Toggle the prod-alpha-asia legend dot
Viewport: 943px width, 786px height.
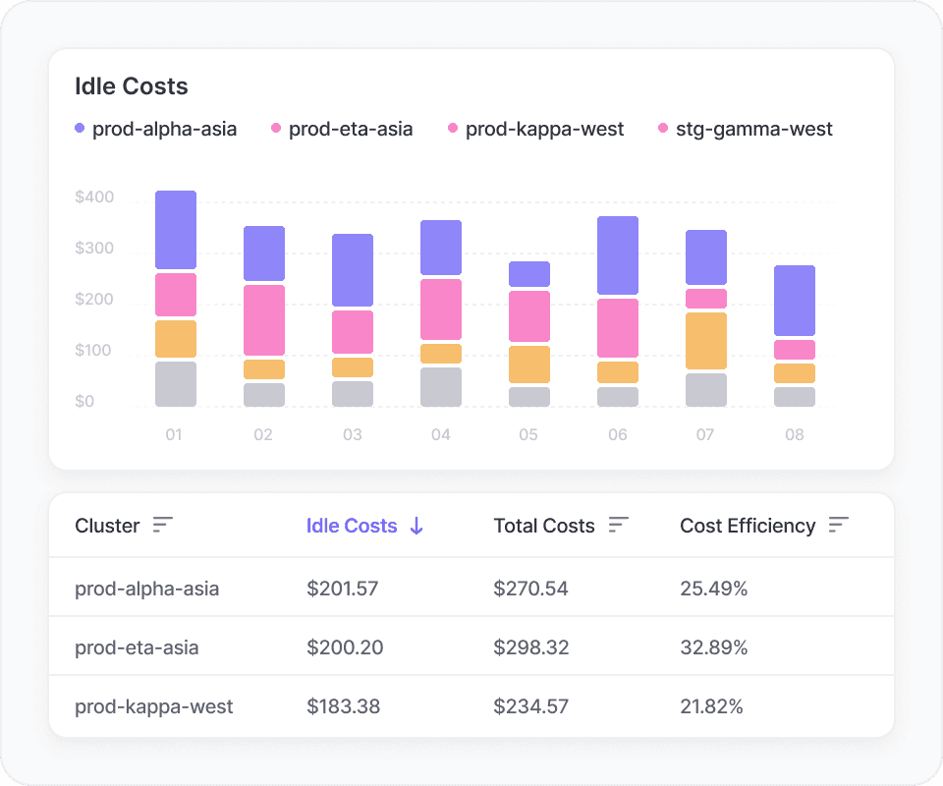click(80, 129)
